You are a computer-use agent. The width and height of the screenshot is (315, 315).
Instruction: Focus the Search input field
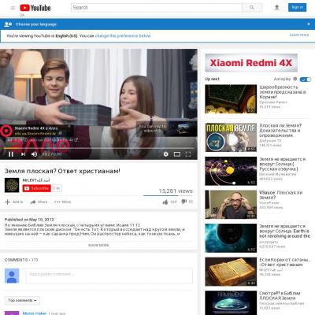click(x=157, y=8)
